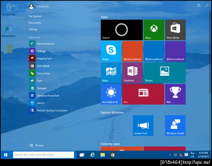The width and height of the screenshot is (212, 166).
Task: Switch input language indicator
Action: click(193, 155)
